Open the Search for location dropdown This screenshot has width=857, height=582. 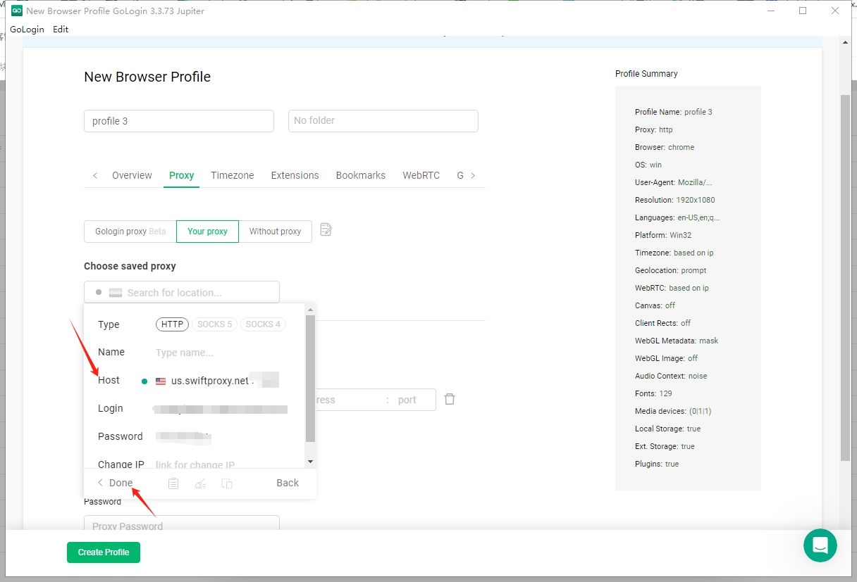click(x=182, y=292)
